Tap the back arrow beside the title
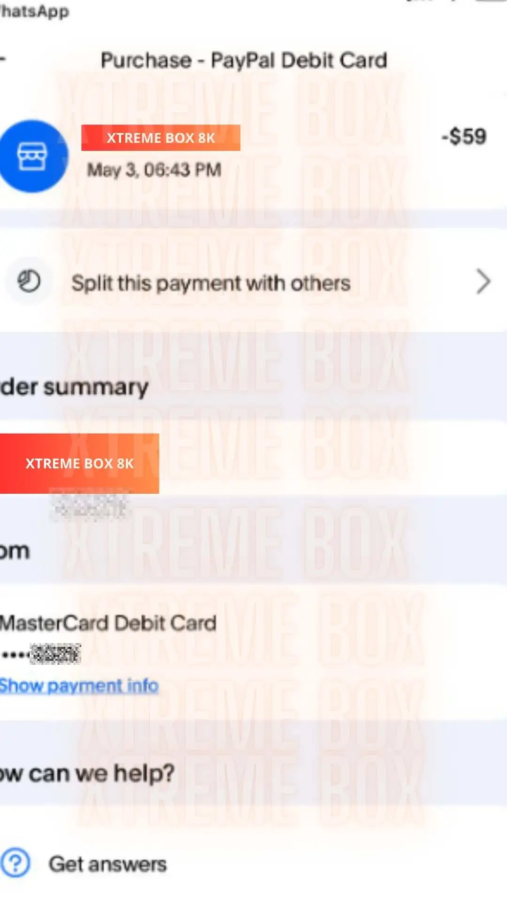Screen dimensions: 507x902 click(x=3, y=59)
